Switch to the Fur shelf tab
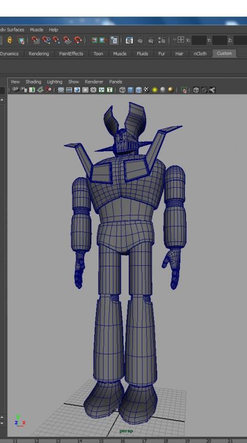247x443 pixels. pyautogui.click(x=161, y=53)
